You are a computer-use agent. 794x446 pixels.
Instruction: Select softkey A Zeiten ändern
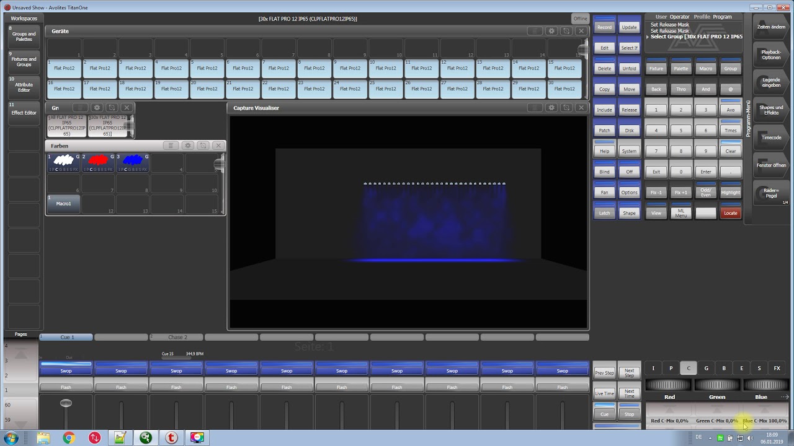pyautogui.click(x=771, y=27)
